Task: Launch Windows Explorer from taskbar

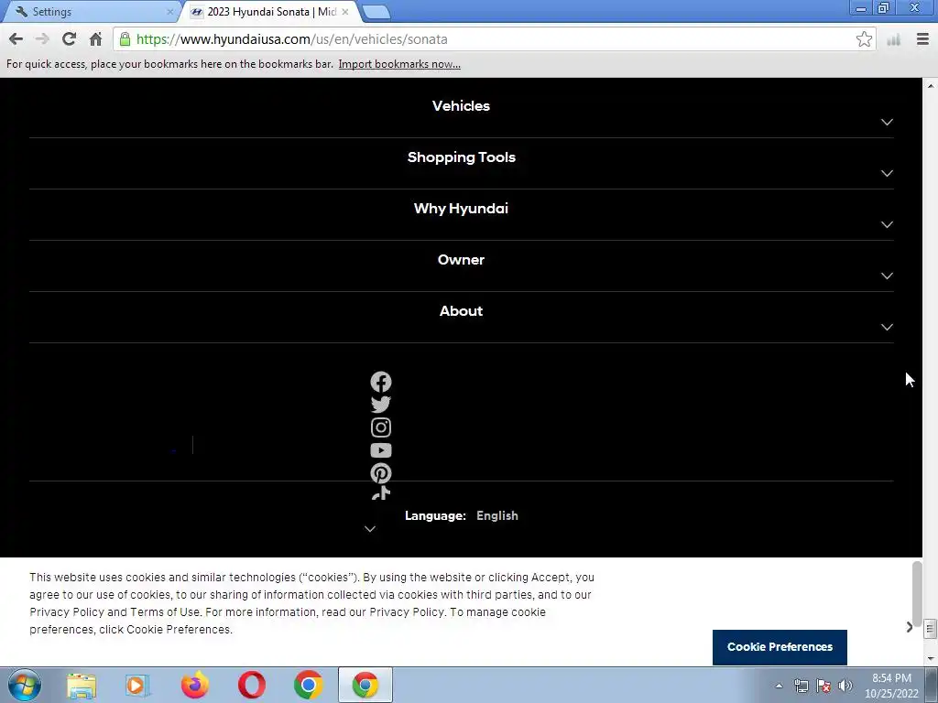Action: point(81,685)
